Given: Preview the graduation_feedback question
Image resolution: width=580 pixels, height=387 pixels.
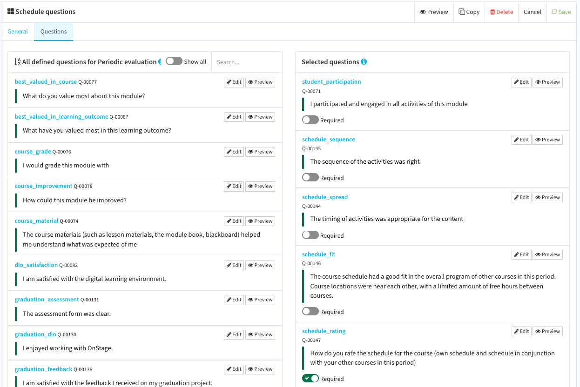Looking at the screenshot, I should 260,369.
